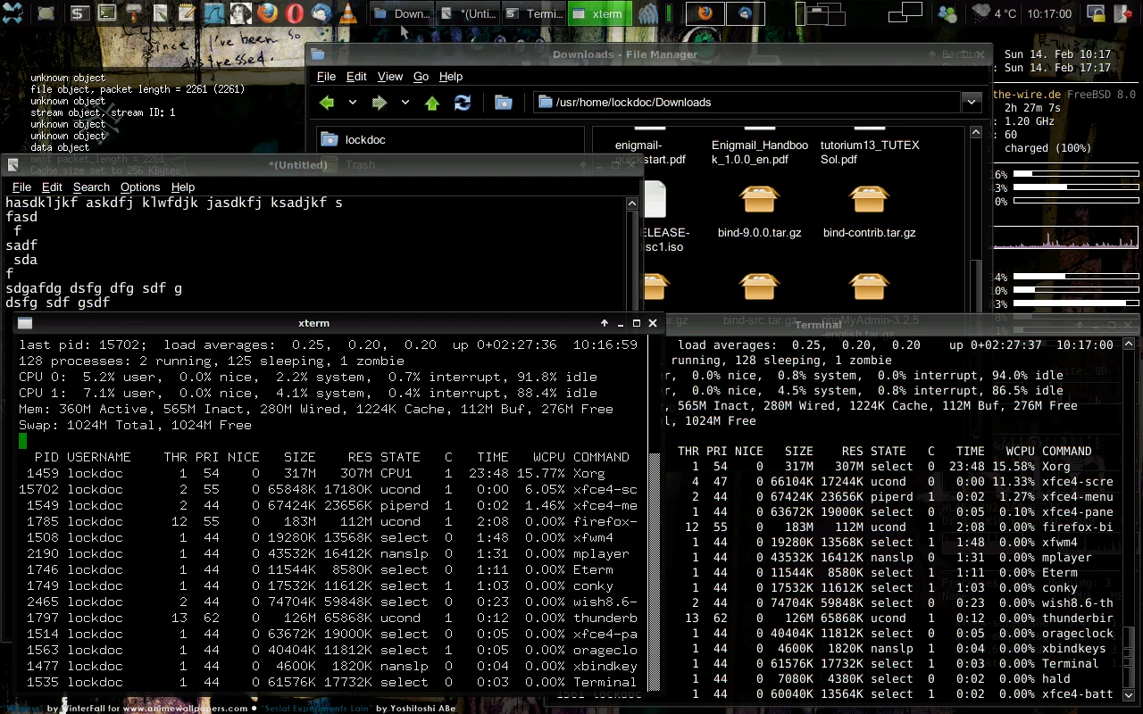Click the panel clock showing 10:17:00

pyautogui.click(x=1049, y=13)
